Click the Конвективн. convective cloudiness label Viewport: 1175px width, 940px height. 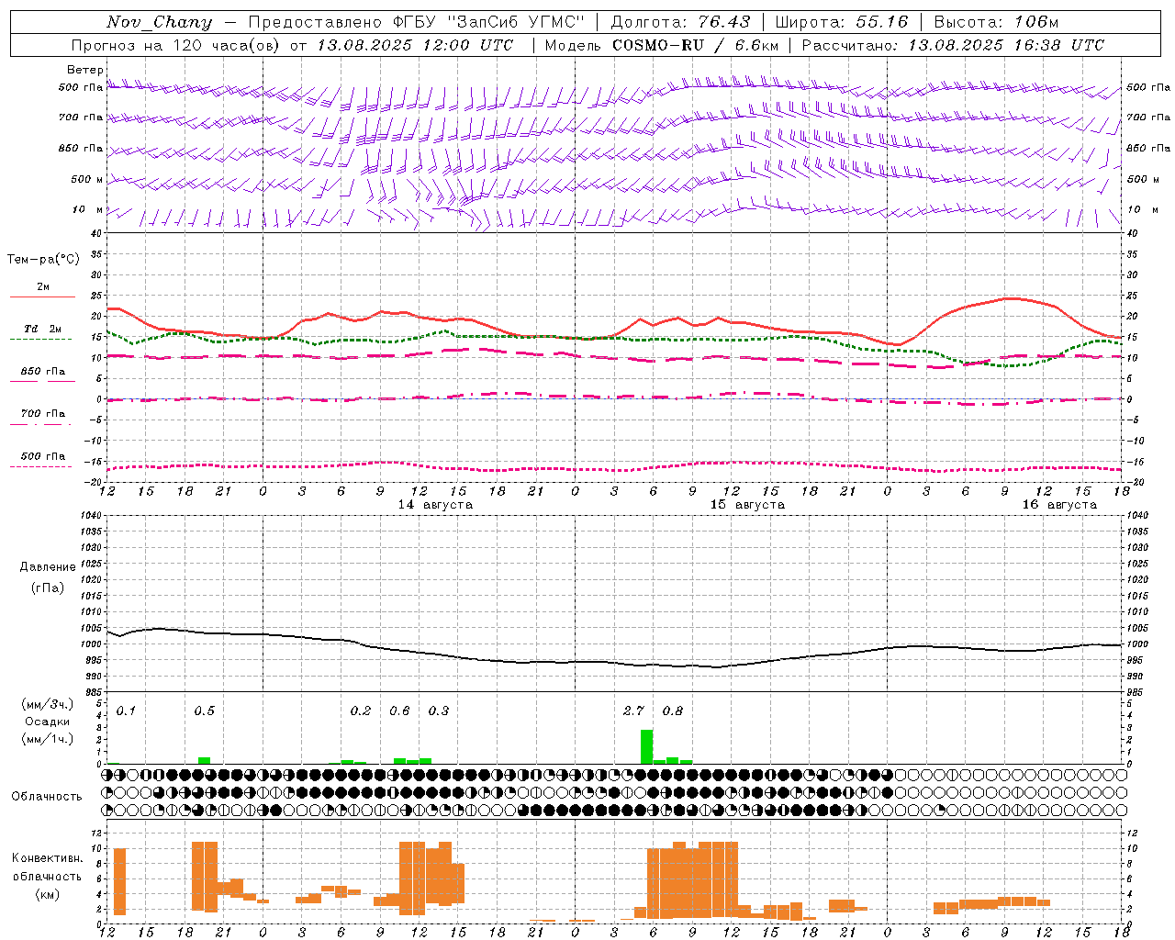48,858
